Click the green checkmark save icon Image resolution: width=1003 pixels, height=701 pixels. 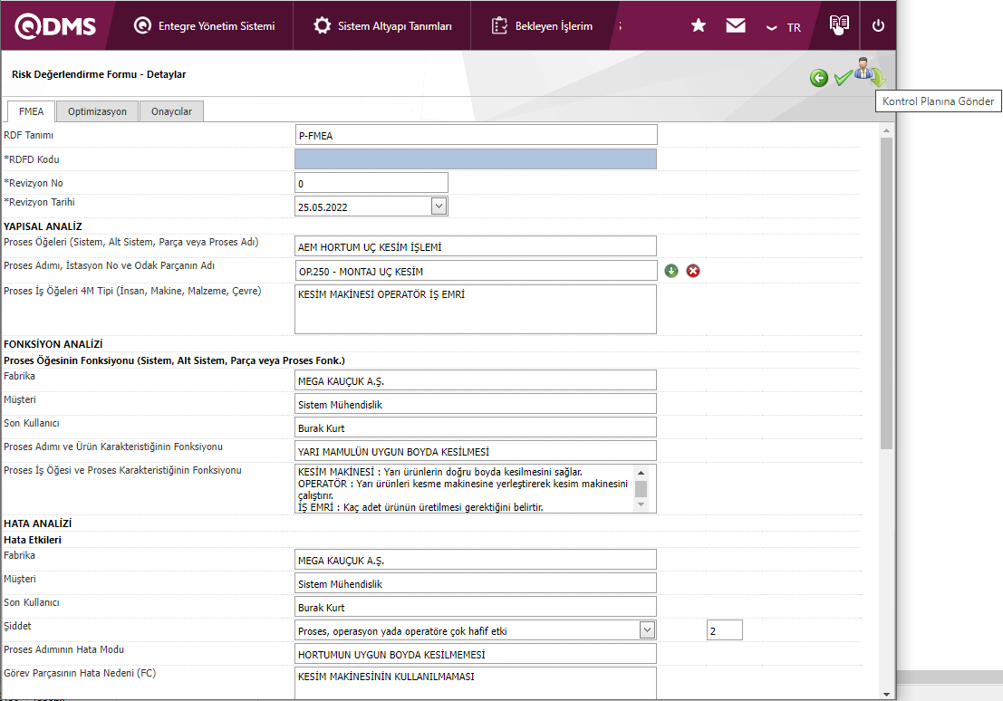click(x=843, y=79)
